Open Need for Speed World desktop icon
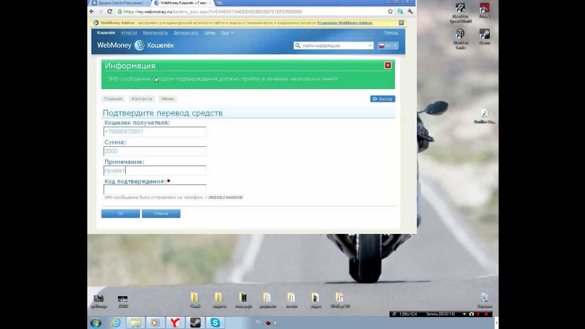 pyautogui.click(x=460, y=12)
